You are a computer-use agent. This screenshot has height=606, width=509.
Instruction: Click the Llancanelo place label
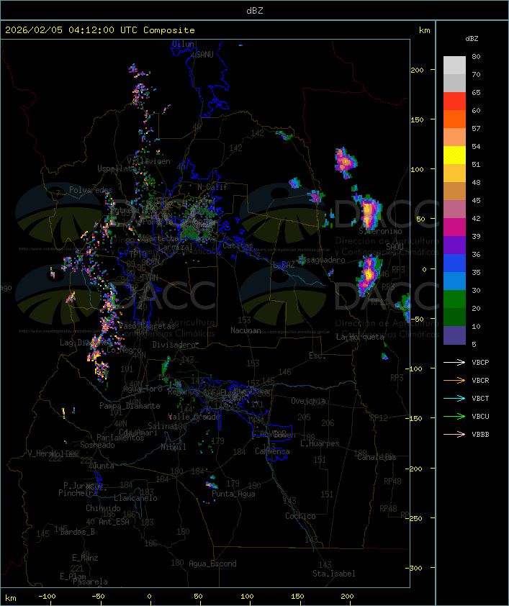click(x=135, y=498)
